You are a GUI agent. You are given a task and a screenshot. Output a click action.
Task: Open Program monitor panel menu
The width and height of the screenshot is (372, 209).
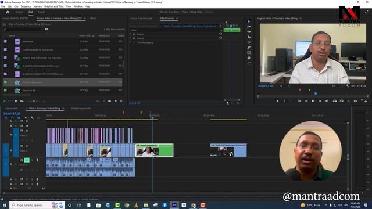[x=301, y=18]
